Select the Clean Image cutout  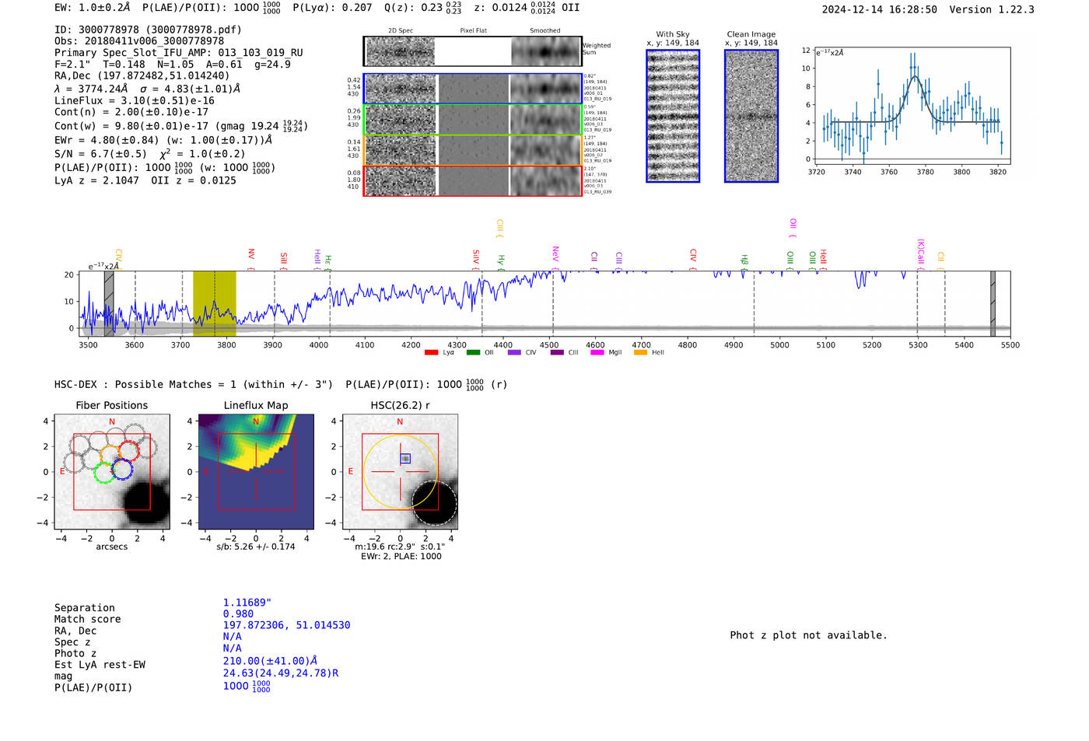point(751,116)
